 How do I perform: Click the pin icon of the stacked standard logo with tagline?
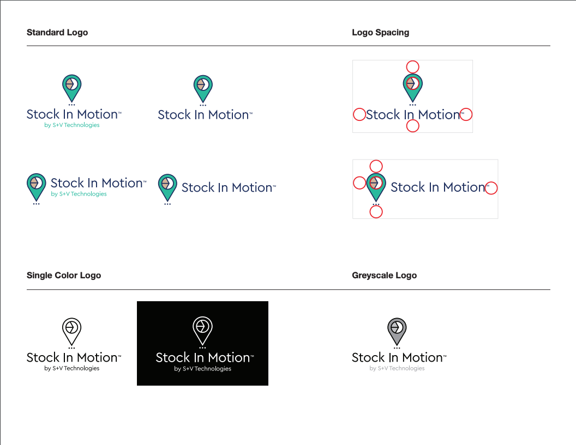tap(71, 87)
